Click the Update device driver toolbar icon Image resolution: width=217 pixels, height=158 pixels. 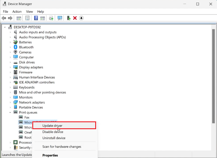tap(69, 18)
